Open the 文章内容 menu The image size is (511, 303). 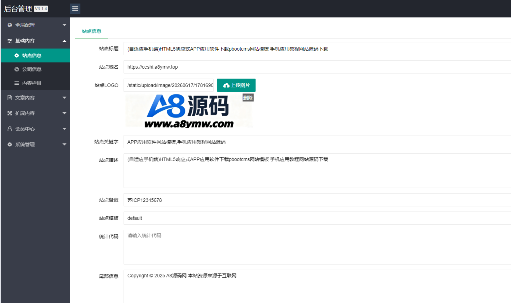pos(35,97)
